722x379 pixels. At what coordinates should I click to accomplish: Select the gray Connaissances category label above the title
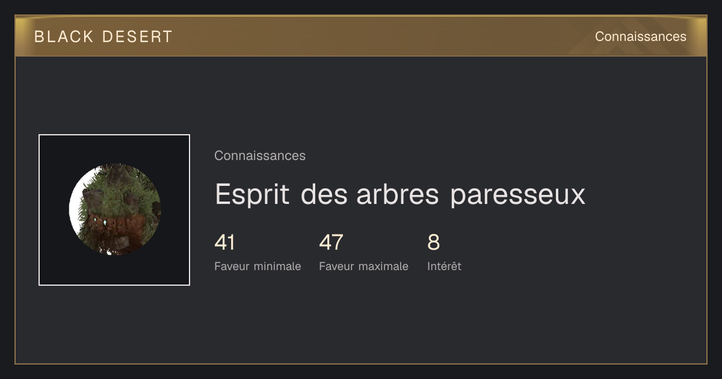[260, 156]
